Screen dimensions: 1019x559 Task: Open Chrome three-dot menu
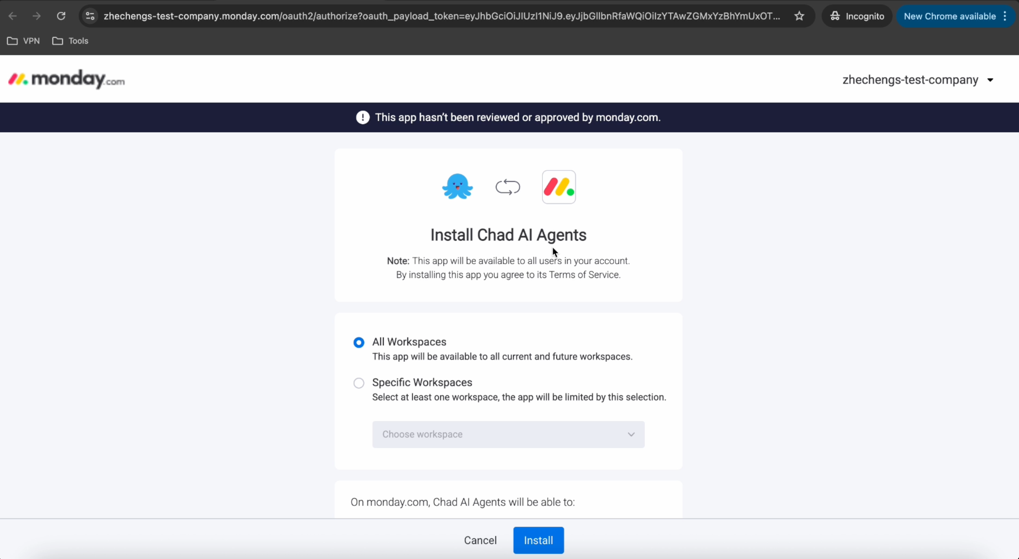tap(1005, 16)
